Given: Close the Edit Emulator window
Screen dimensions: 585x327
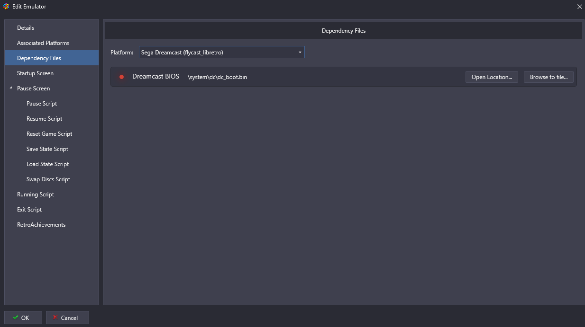Looking at the screenshot, I should (x=579, y=7).
